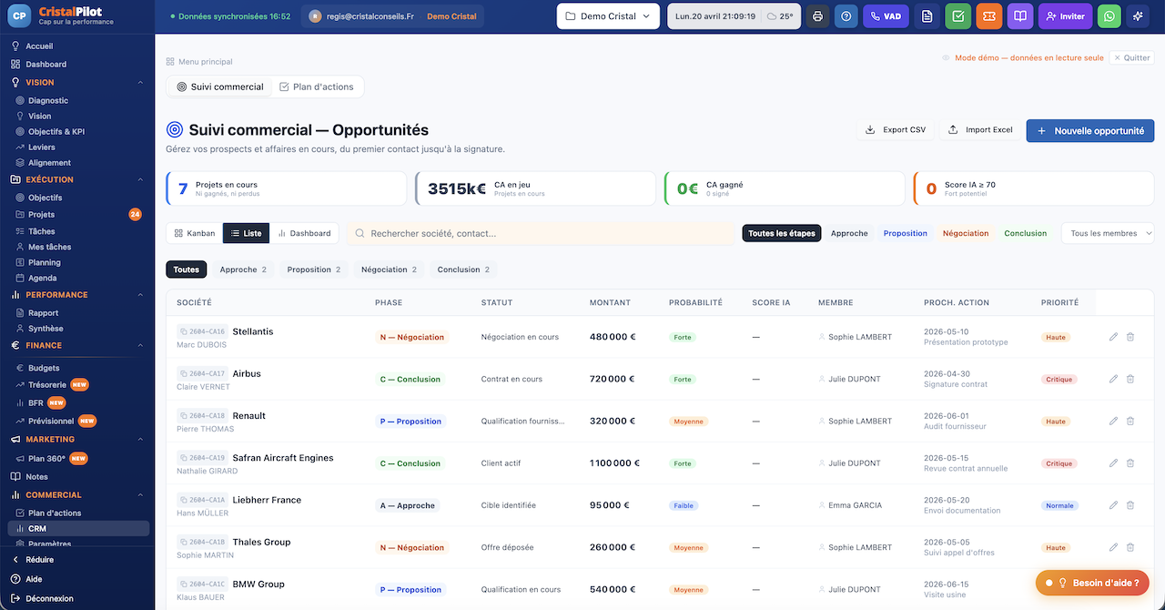Screen dimensions: 1165x610
Task: Switch view to Dashboard mode
Action: 304,233
